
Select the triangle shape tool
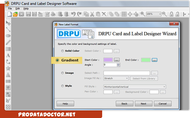point(8,75)
